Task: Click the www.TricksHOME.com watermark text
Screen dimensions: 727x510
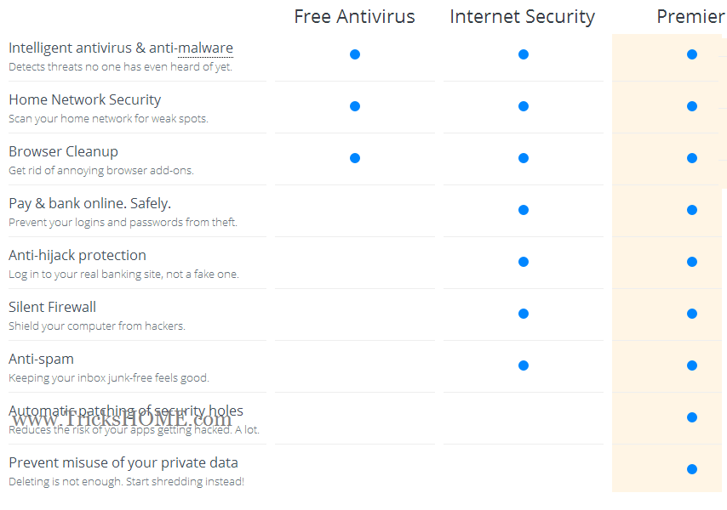Action: pos(121,419)
